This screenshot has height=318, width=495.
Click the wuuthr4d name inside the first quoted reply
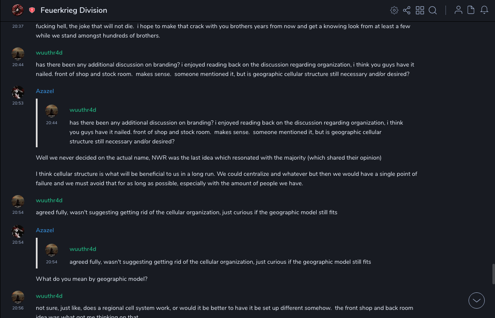83,110
